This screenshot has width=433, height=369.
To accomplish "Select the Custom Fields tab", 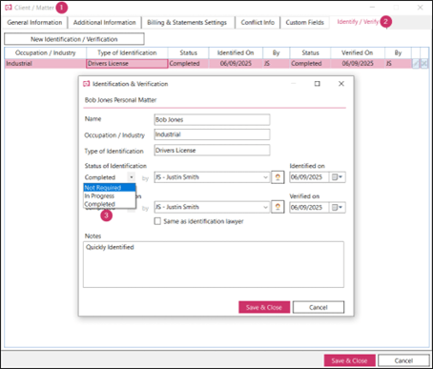I will point(304,23).
